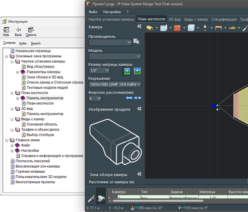Viewport: 248px width, 212px height.
Task: Open the Выбор столбцов help topic
Action: (x=40, y=135)
